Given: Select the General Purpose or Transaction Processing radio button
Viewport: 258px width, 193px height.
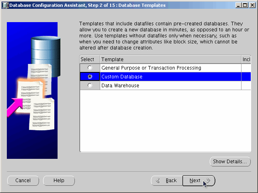Looking at the screenshot, I should point(90,68).
